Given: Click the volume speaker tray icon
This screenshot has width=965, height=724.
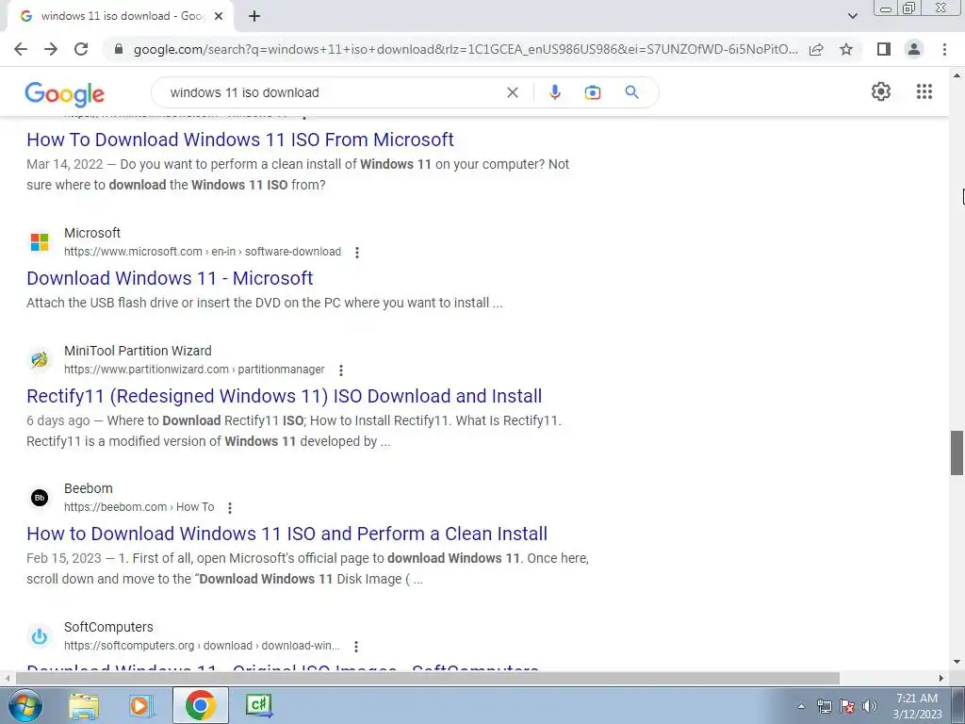Looking at the screenshot, I should pyautogui.click(x=870, y=706).
